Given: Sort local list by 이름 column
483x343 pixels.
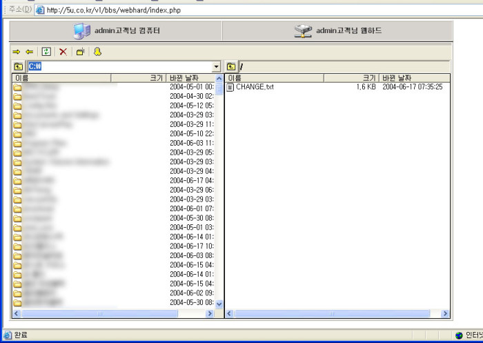Looking at the screenshot, I should [x=61, y=78].
